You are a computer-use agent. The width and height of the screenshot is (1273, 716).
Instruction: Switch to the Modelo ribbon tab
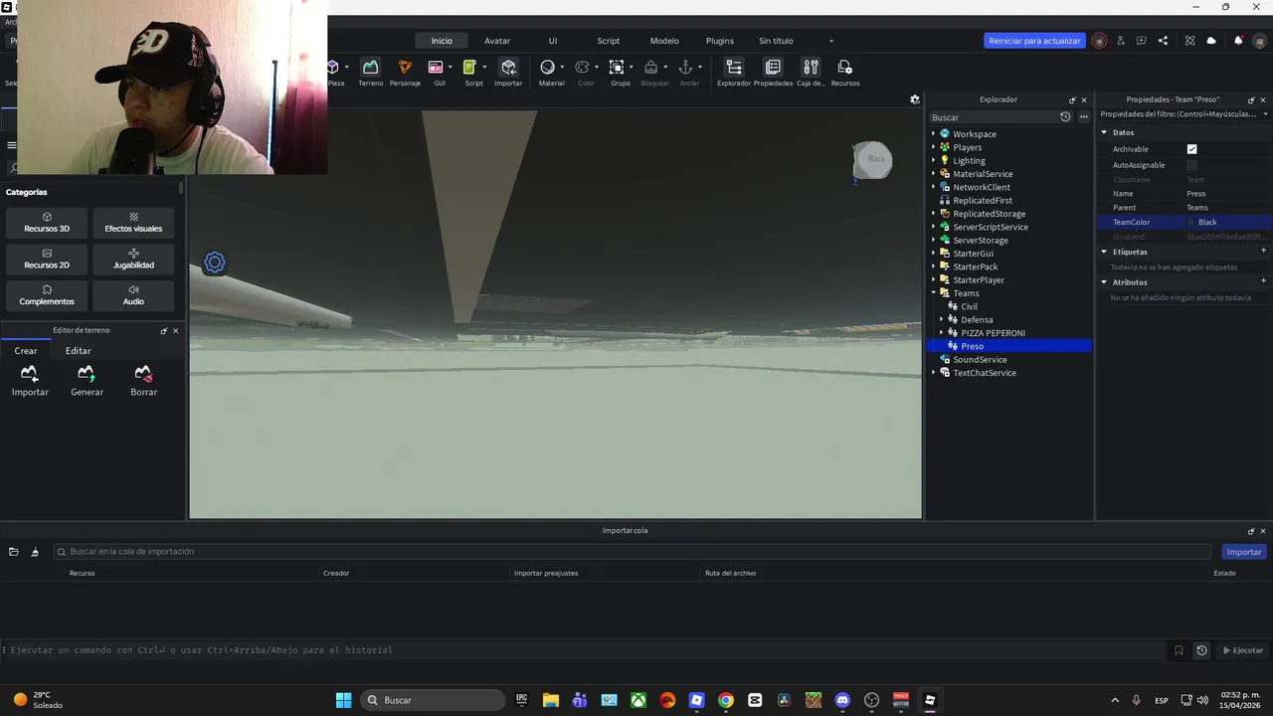[664, 41]
